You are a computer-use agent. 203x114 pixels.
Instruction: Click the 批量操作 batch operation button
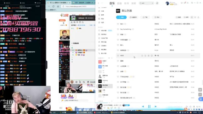tap(133, 17)
